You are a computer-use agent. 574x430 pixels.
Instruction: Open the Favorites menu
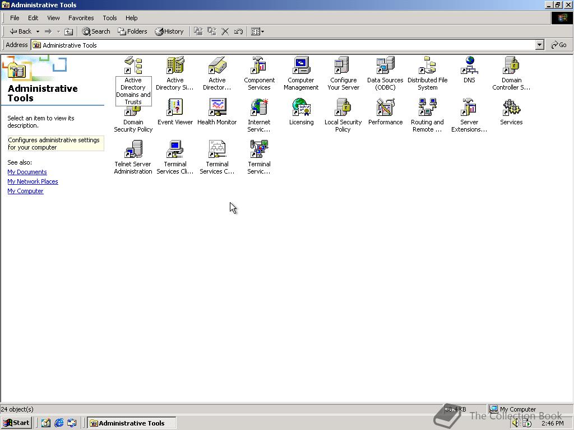(x=81, y=18)
